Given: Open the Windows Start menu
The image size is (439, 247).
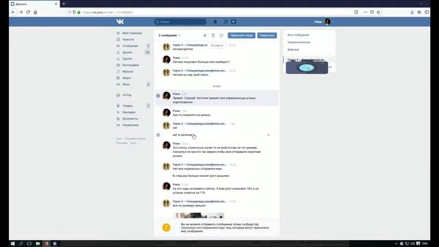Looking at the screenshot, I should pos(12,244).
